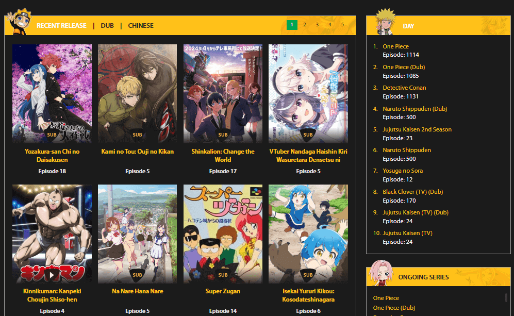Open Yozakura-san Chi no Daisakusen title link
This screenshot has width=514, height=316.
point(52,156)
